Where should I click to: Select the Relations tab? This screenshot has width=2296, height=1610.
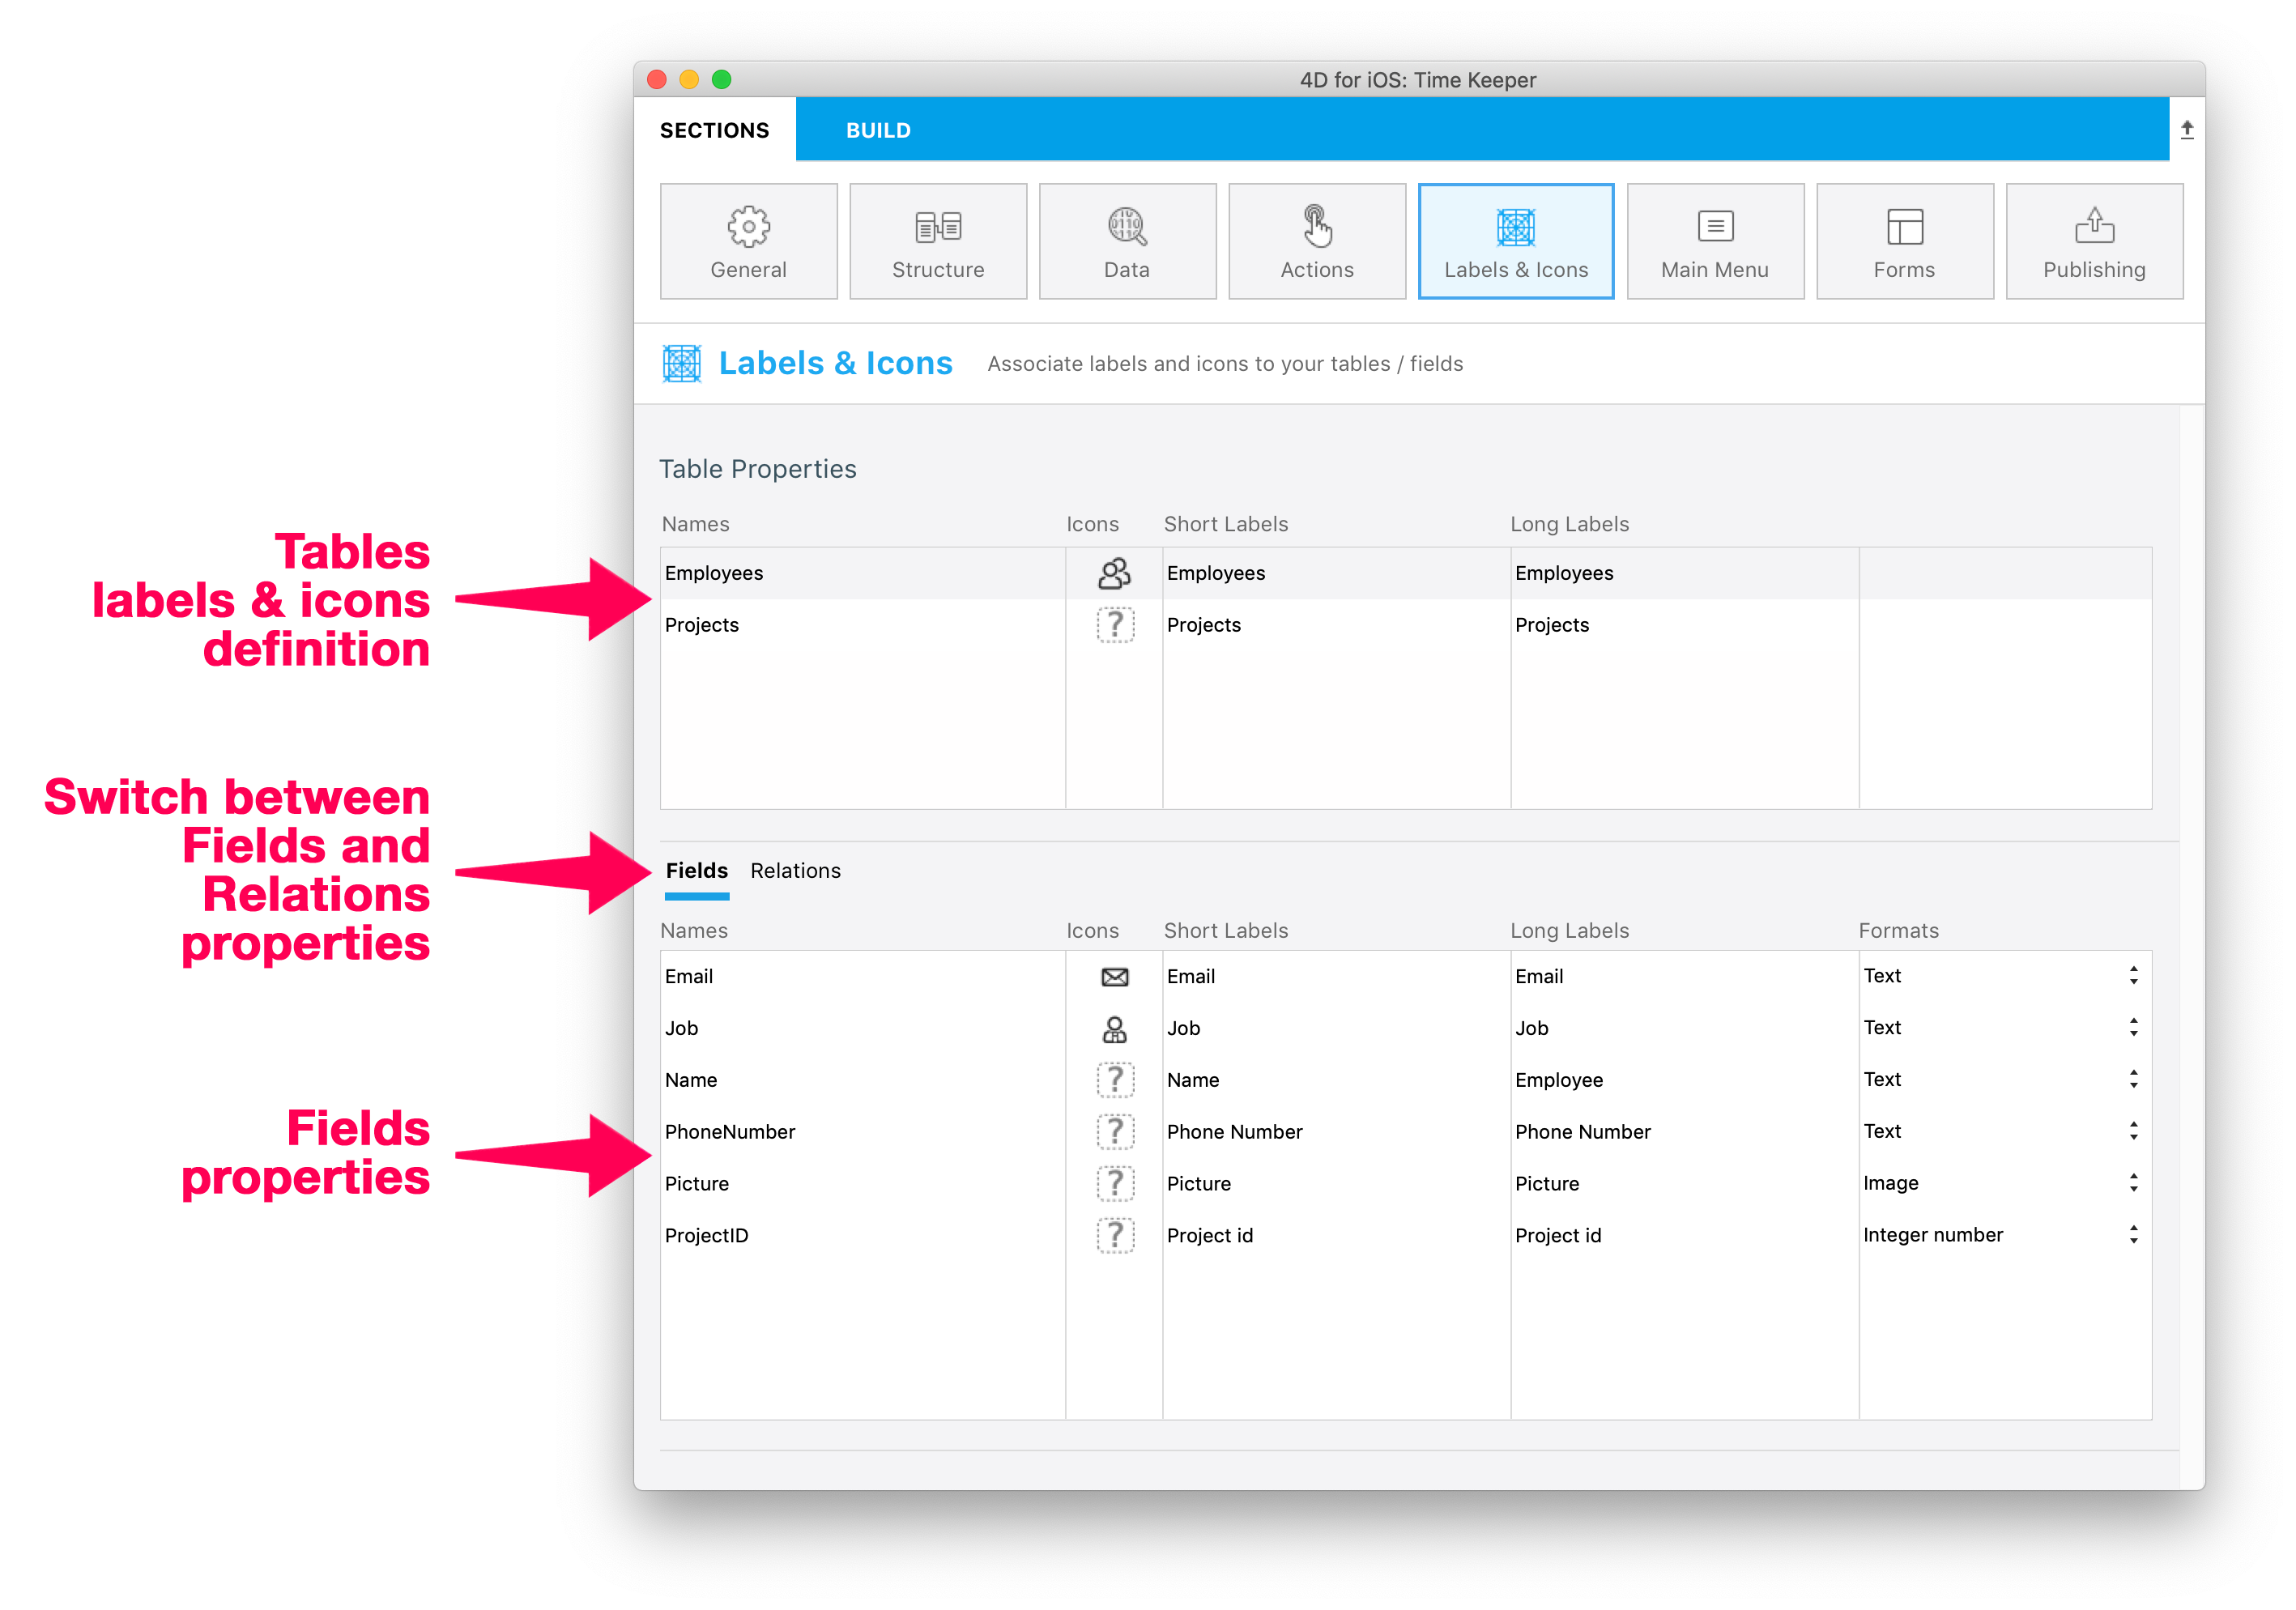pyautogui.click(x=794, y=869)
